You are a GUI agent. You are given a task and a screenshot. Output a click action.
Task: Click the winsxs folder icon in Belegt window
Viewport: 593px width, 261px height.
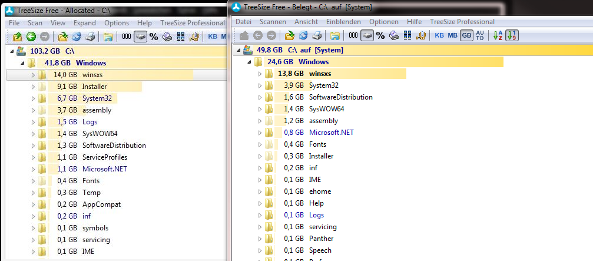pyautogui.click(x=269, y=74)
